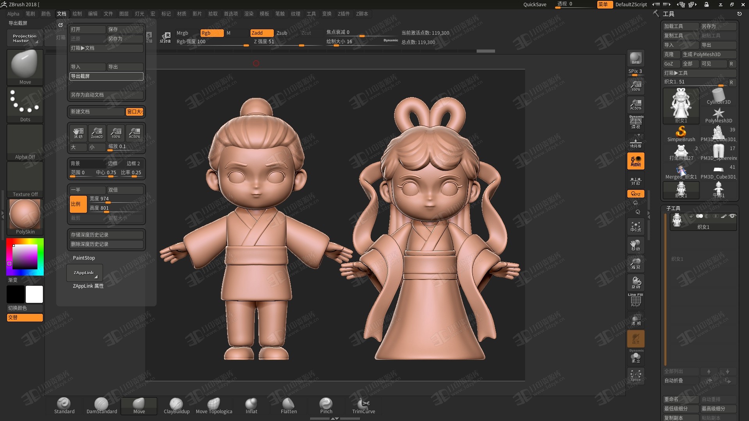
Task: Click the Zoom2D document icon
Action: pos(97,133)
